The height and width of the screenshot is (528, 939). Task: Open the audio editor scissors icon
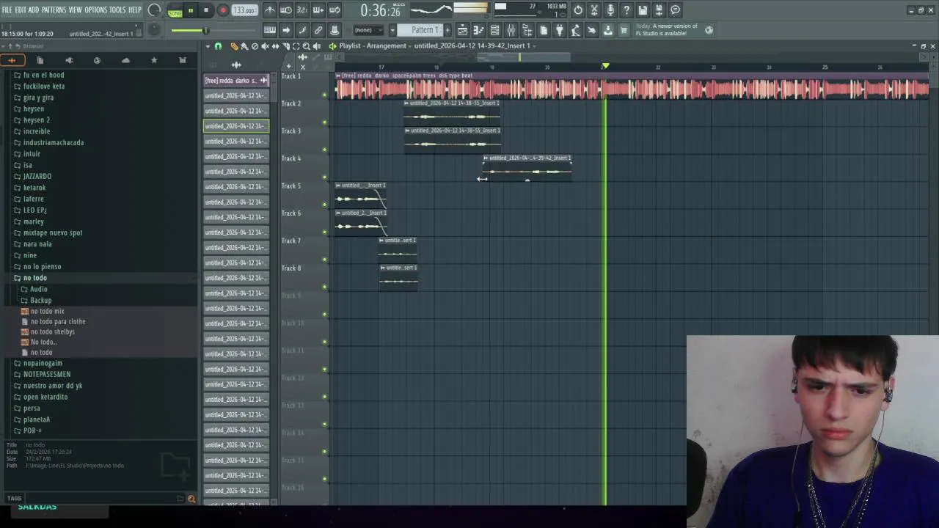[594, 10]
